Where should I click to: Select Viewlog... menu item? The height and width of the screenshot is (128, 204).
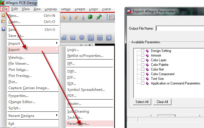[16, 57]
